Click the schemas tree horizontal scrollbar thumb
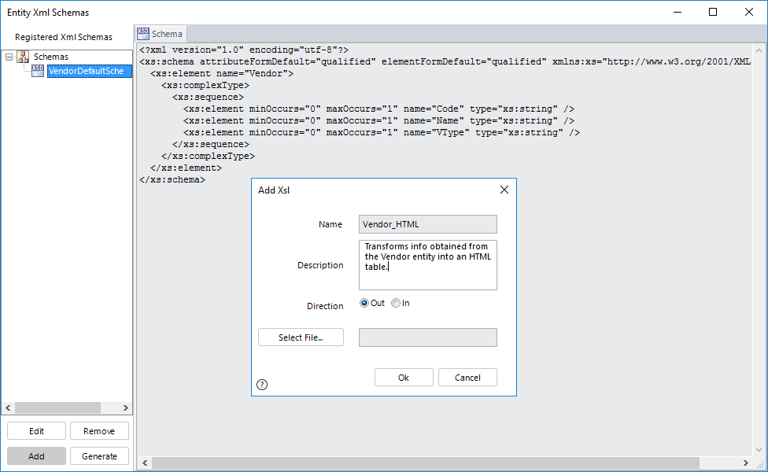The height and width of the screenshot is (472, 768). pyautogui.click(x=57, y=407)
